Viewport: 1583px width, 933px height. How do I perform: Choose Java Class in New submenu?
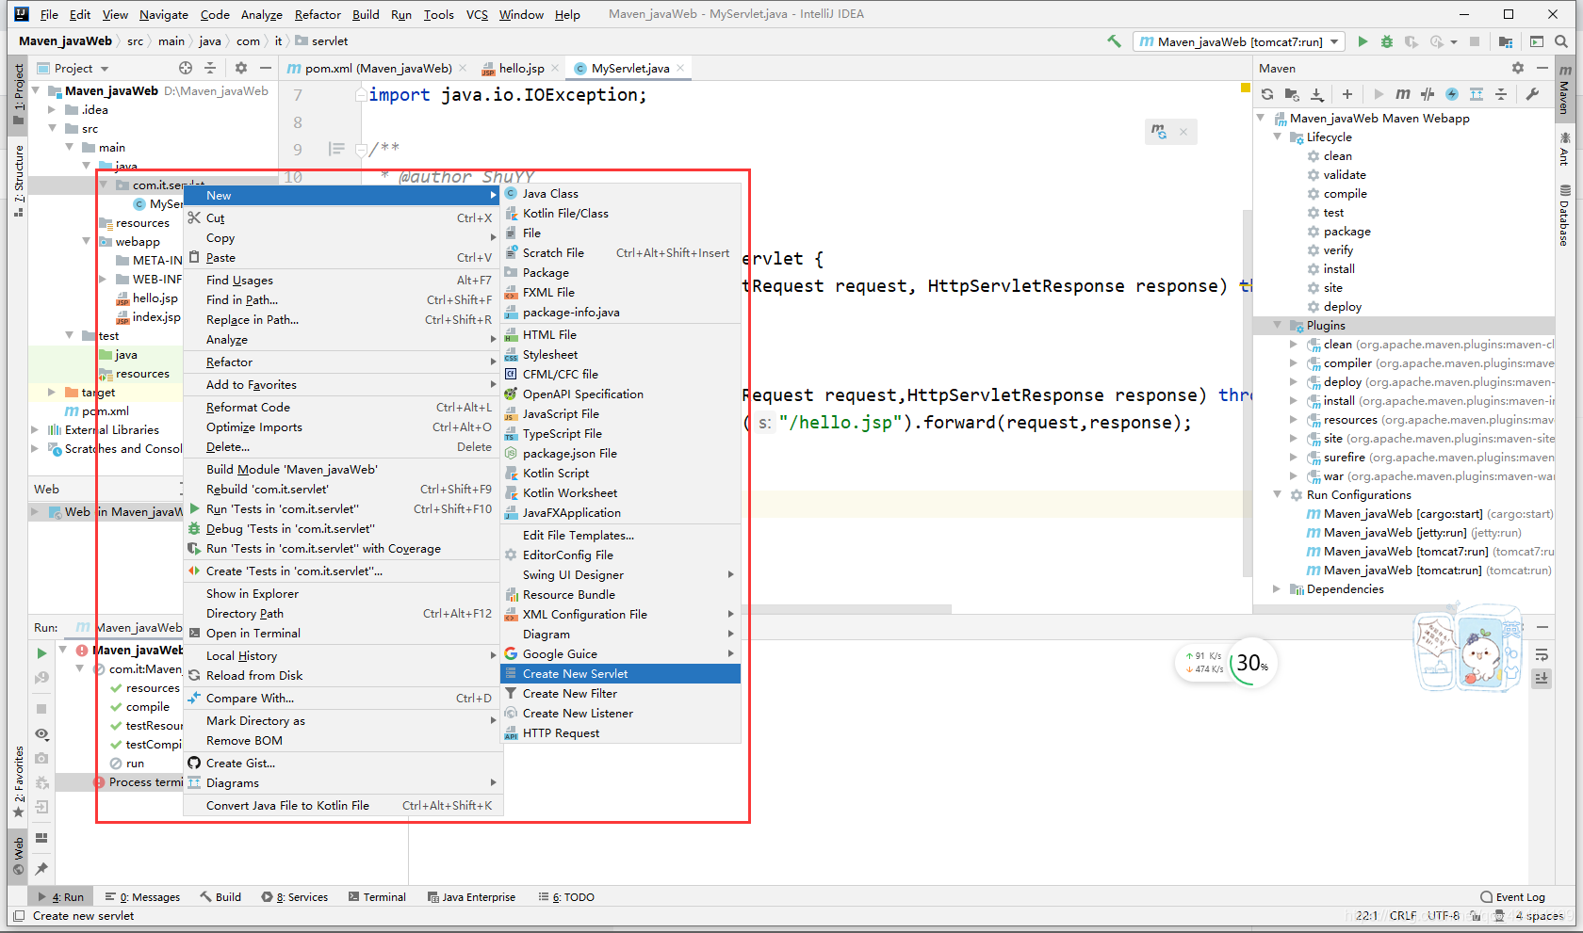(x=620, y=194)
